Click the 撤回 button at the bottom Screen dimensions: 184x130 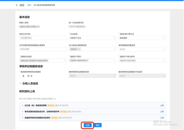[98, 125]
